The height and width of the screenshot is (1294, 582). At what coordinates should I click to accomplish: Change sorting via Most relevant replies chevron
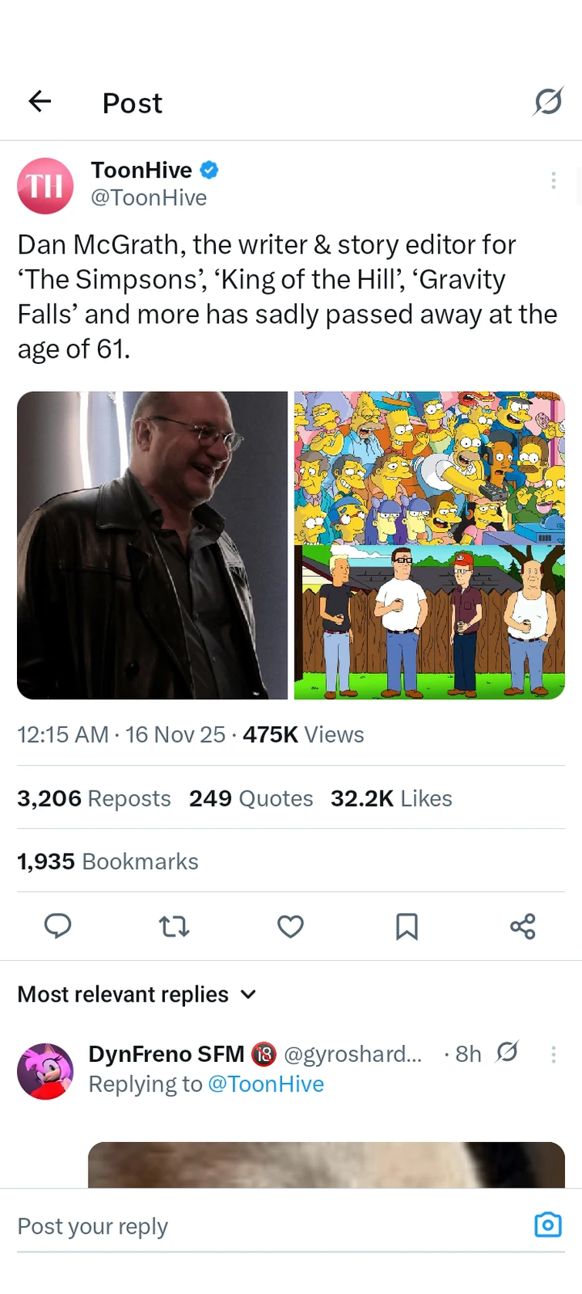coord(248,994)
